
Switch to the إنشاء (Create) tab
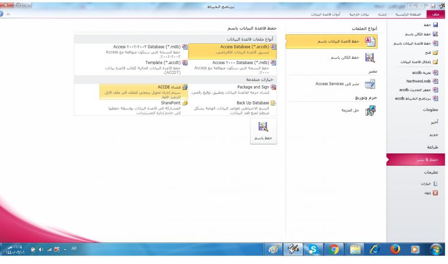click(x=382, y=14)
